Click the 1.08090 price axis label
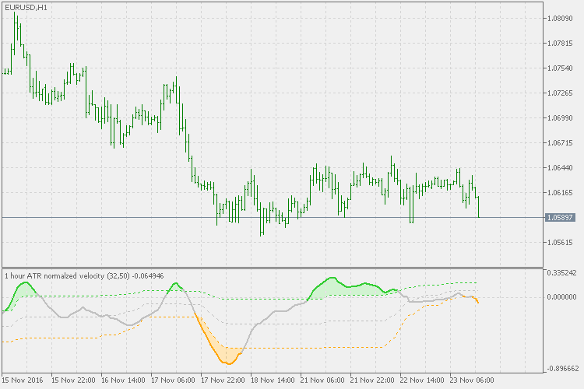 tap(563, 19)
